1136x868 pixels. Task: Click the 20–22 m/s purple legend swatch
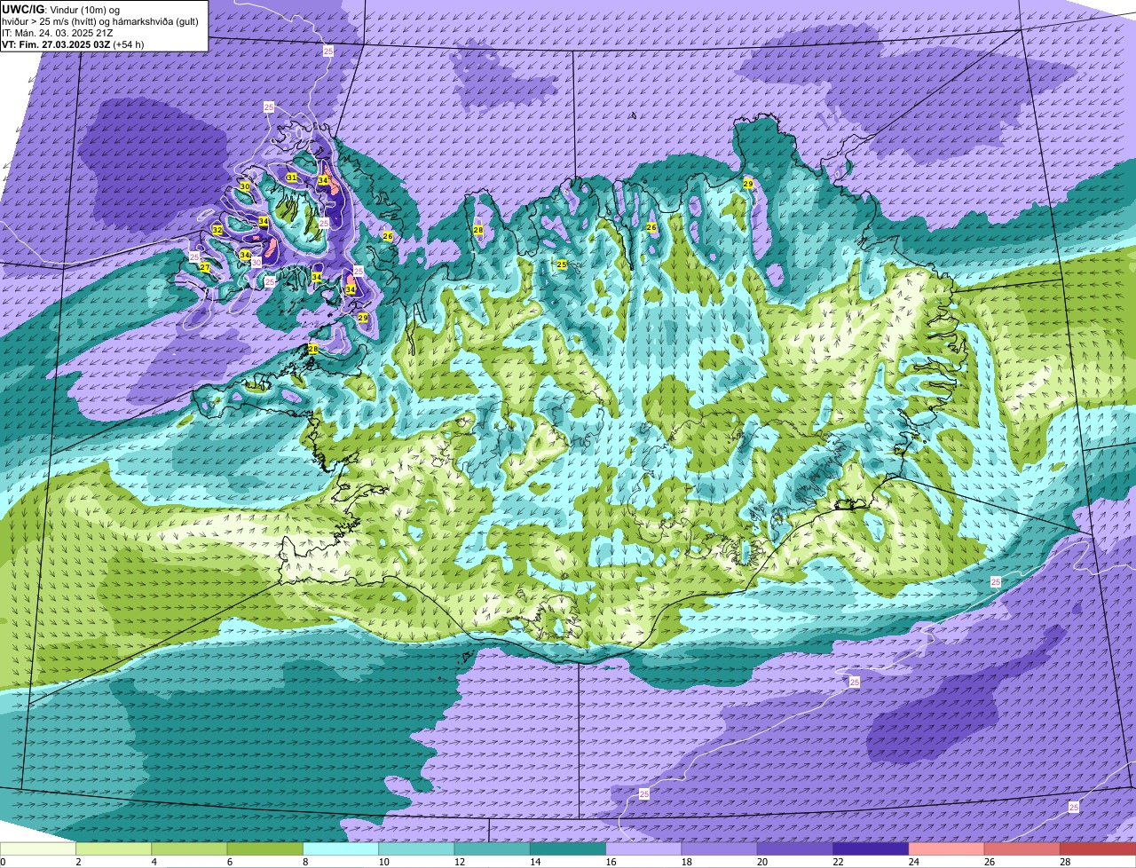coord(795,848)
